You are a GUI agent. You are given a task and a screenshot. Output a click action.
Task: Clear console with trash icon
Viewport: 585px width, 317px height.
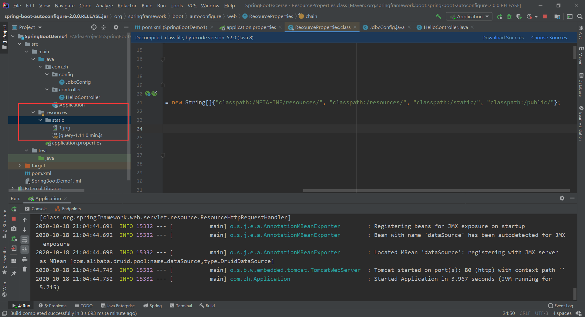(25, 269)
